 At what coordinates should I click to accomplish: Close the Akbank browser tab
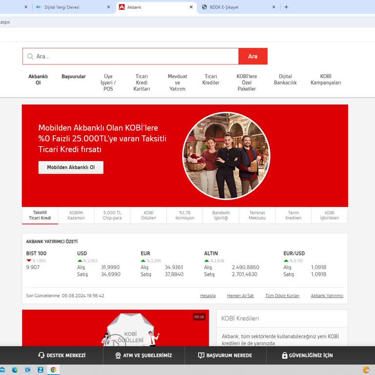(x=191, y=7)
